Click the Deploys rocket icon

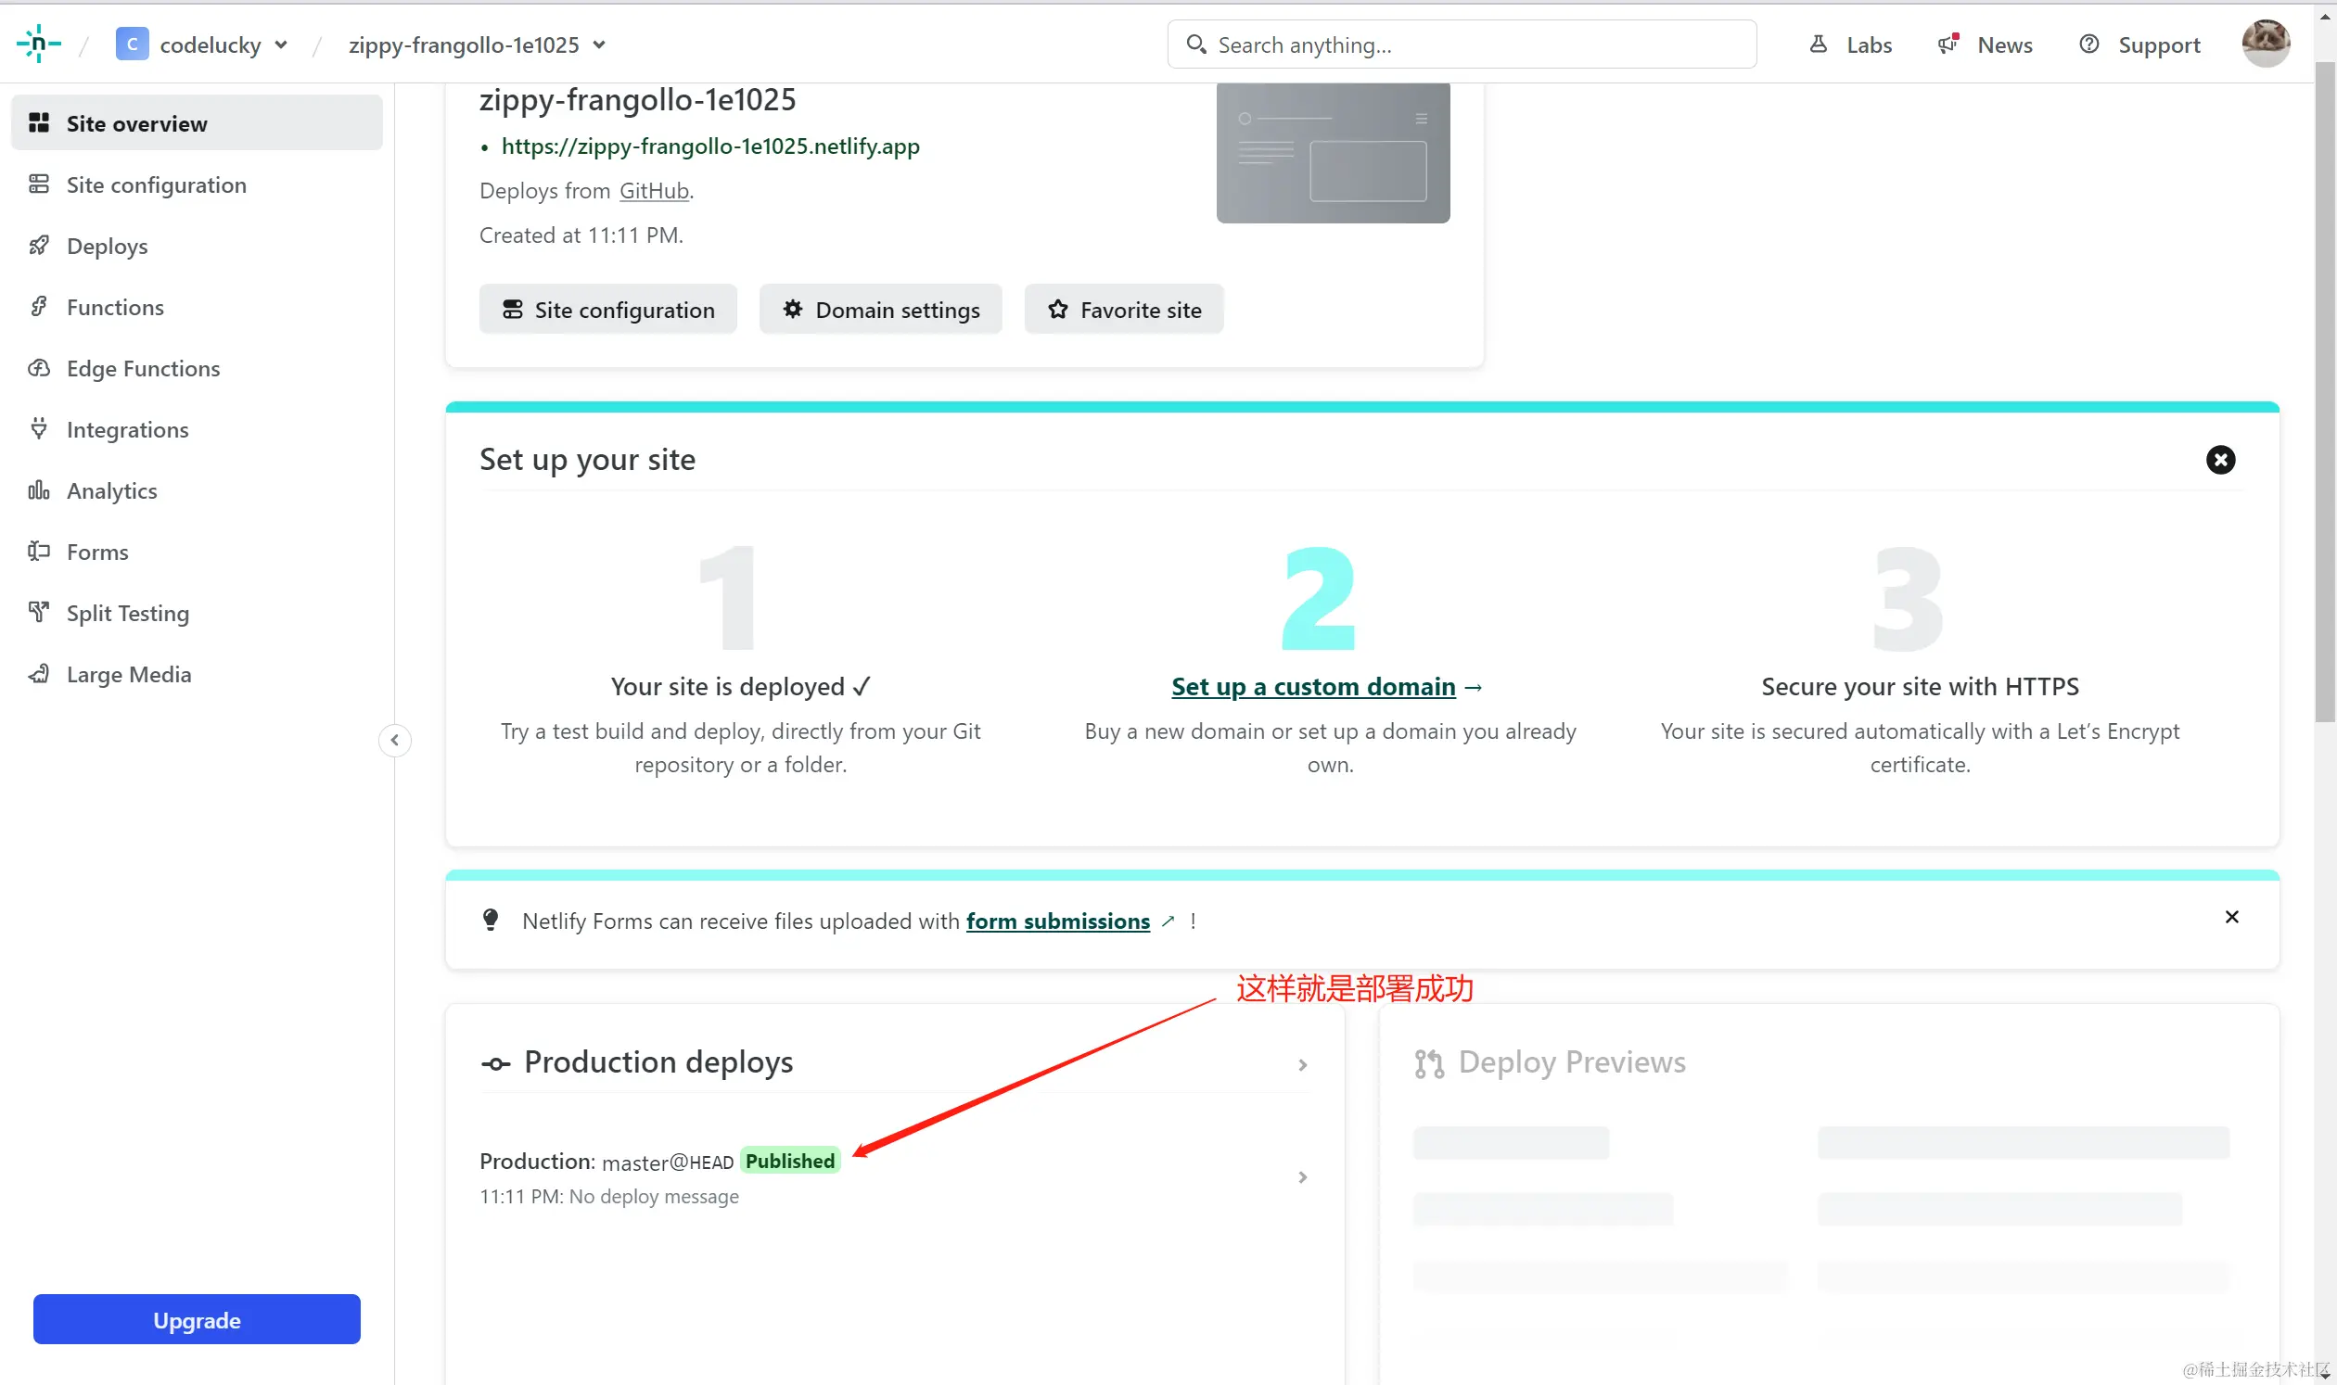tap(38, 246)
